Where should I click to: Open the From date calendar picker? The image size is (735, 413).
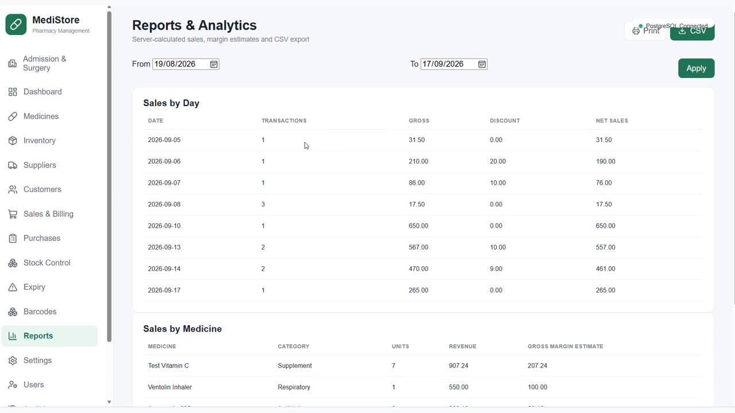[214, 64]
